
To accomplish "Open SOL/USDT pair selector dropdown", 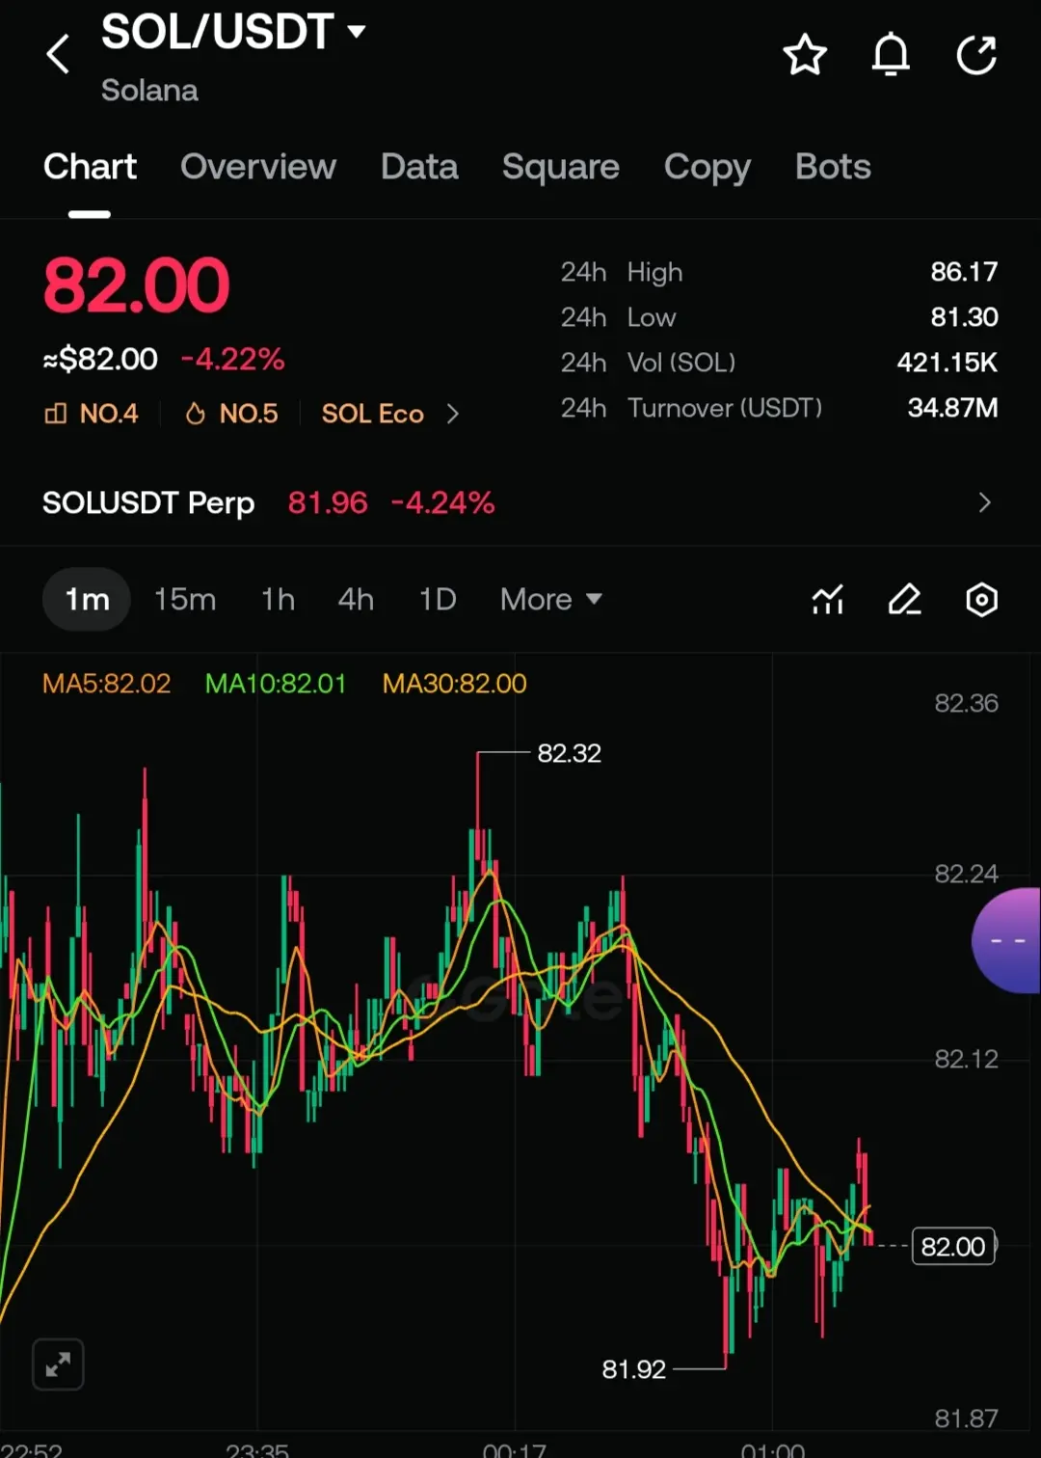I will click(x=234, y=32).
